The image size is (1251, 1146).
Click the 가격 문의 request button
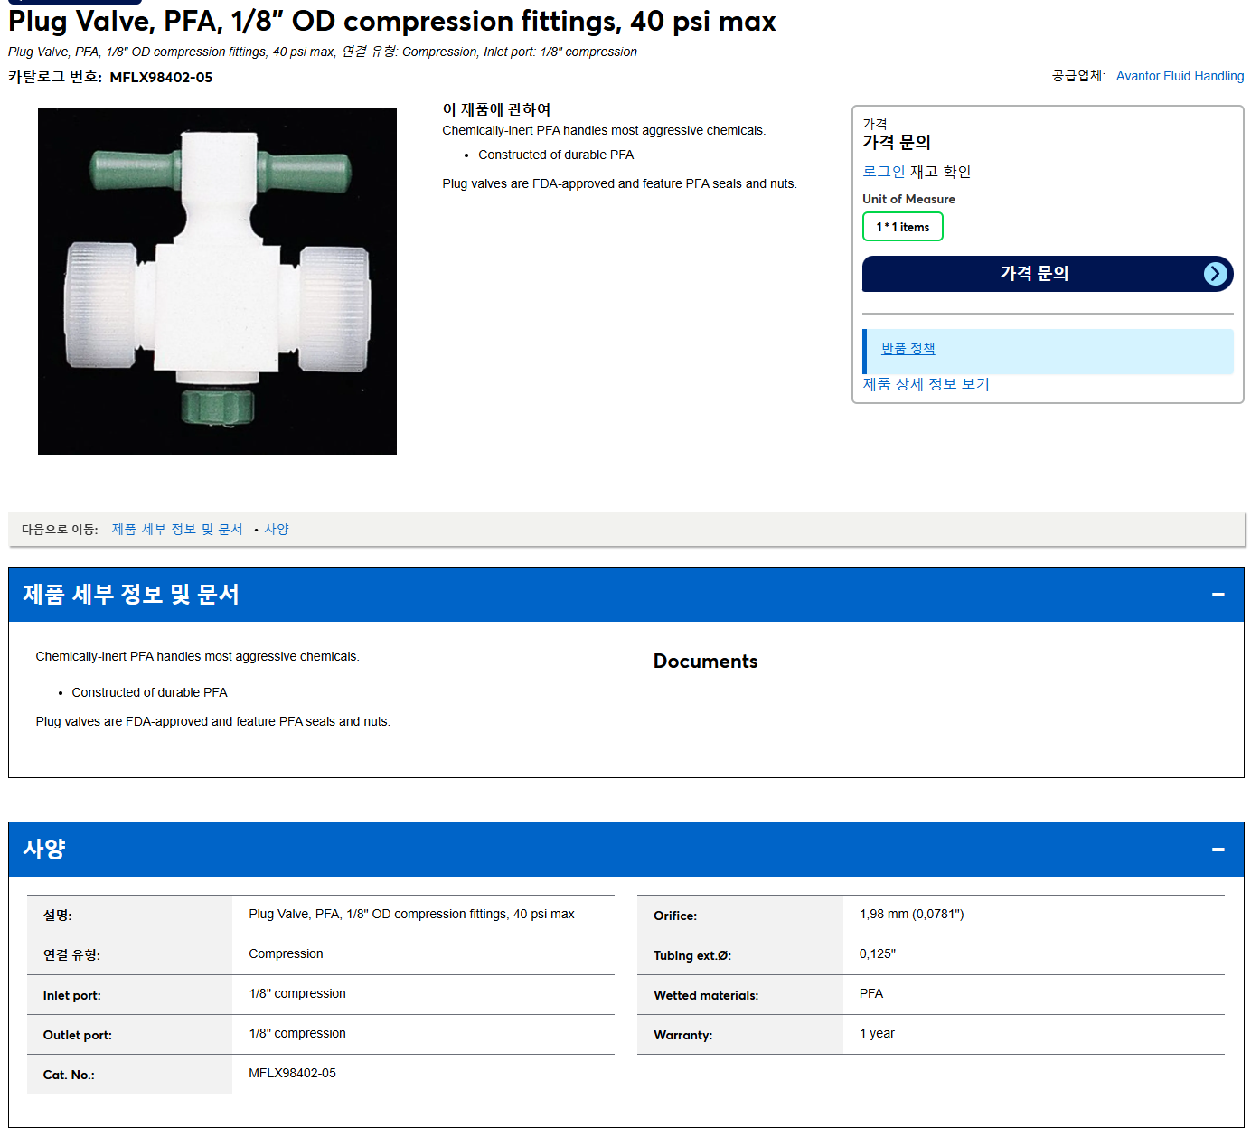pos(1048,274)
